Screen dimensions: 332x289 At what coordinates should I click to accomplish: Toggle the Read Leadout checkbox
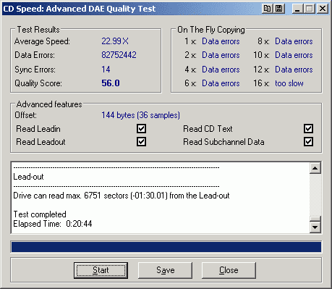pyautogui.click(x=141, y=142)
